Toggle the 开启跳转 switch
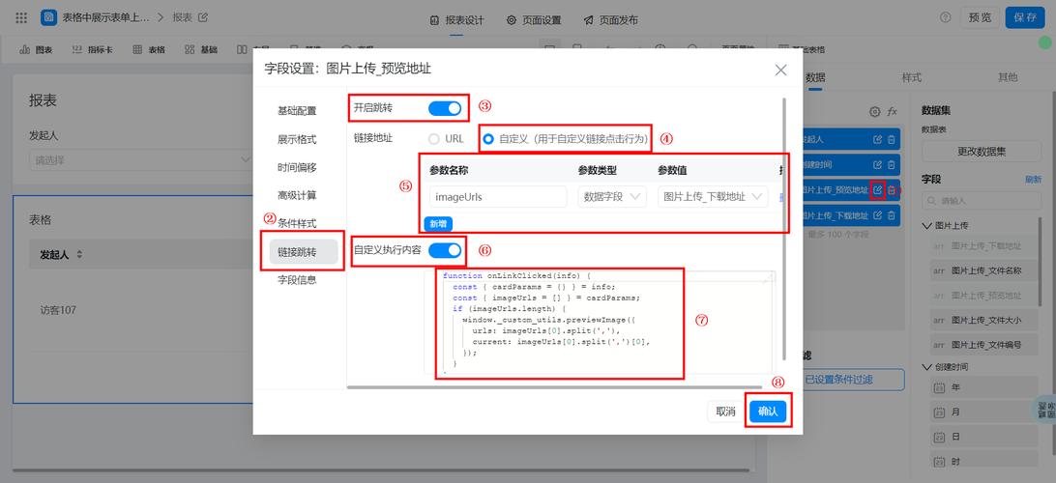 pyautogui.click(x=445, y=108)
